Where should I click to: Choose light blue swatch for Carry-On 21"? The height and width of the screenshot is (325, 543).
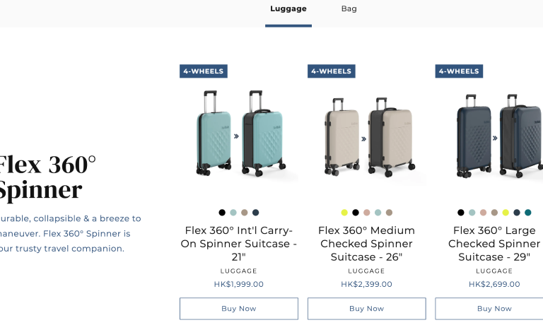(233, 213)
